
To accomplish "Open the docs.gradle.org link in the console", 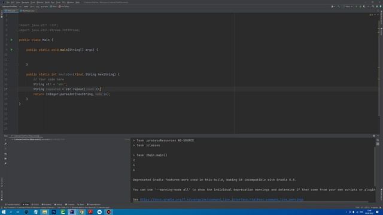I will pos(221,199).
